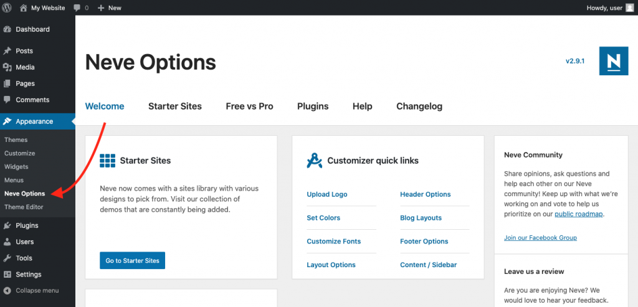Click the Appearance paintbrush icon

[7, 121]
